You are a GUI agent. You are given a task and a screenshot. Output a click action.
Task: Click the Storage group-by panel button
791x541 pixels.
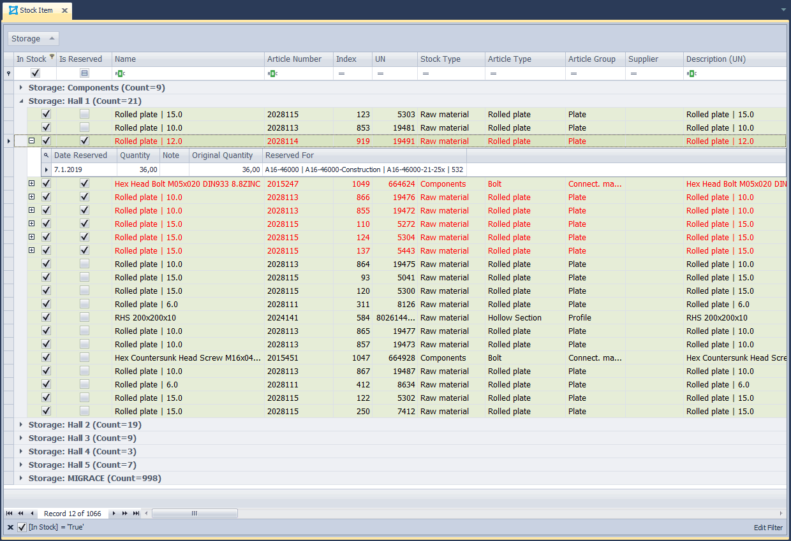33,39
